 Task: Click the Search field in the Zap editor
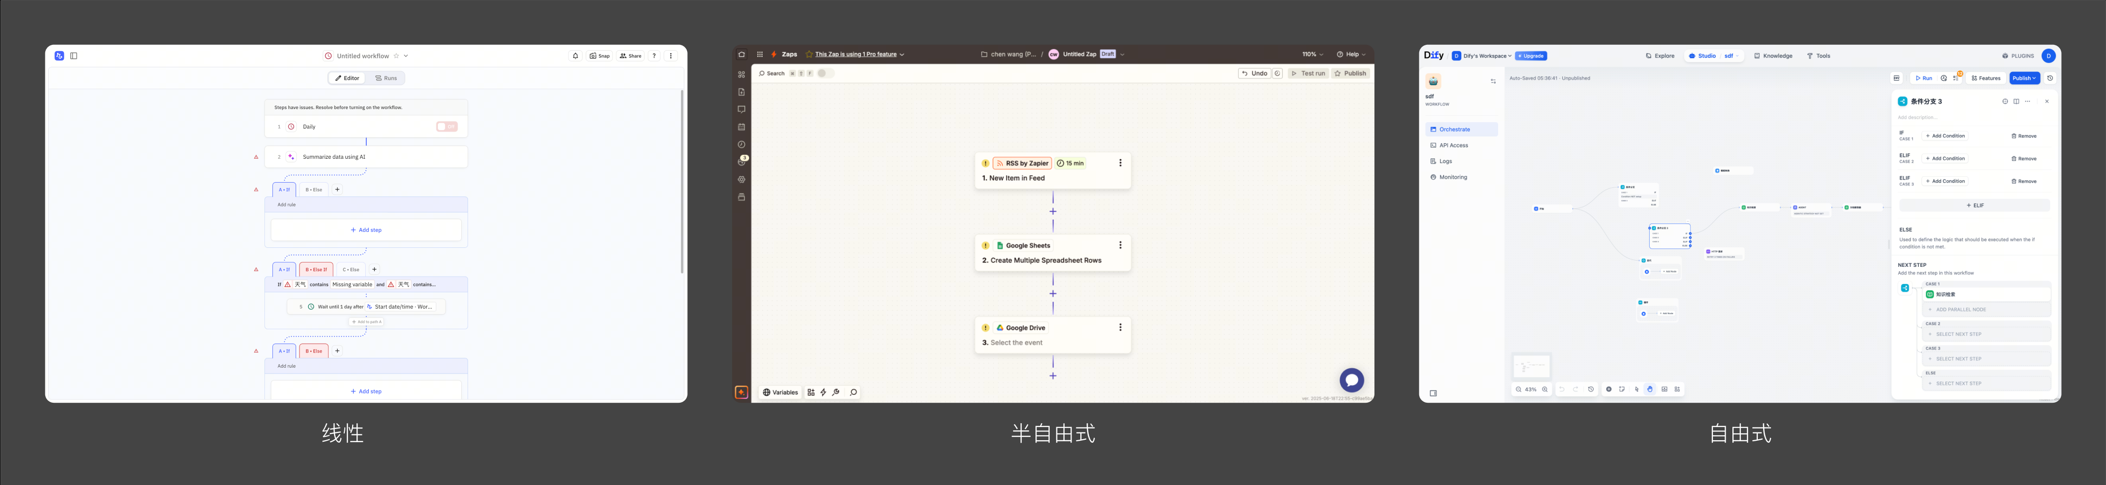click(772, 73)
